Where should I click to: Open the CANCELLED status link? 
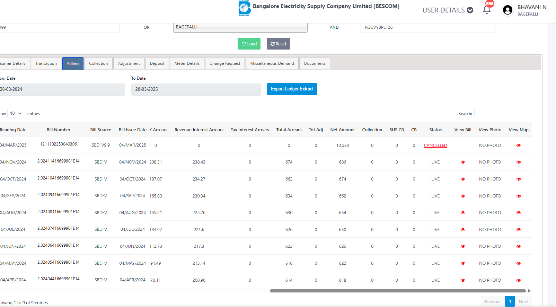click(435, 146)
